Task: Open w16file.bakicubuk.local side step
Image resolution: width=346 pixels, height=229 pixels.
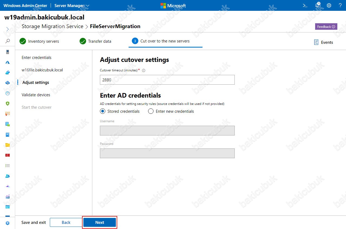Action: pos(42,70)
